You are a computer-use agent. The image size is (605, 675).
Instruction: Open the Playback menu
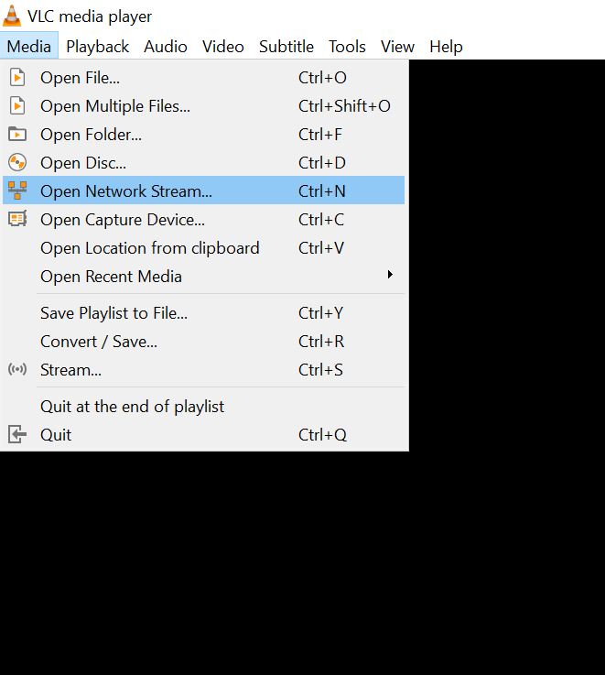click(x=97, y=47)
